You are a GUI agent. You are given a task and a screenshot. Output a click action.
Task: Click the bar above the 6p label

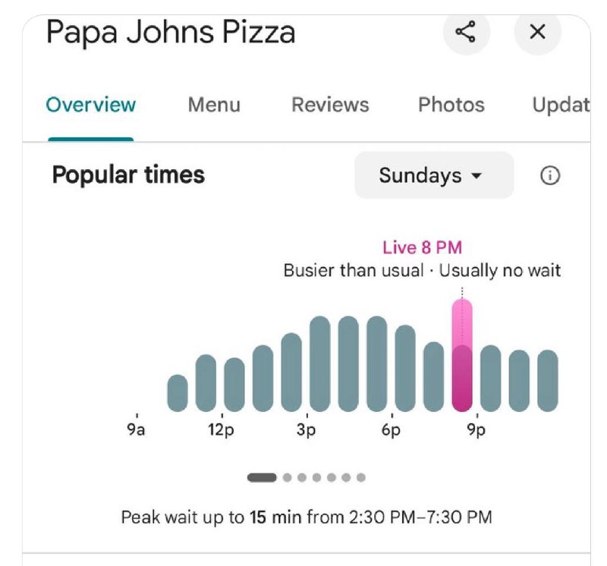tap(405, 368)
